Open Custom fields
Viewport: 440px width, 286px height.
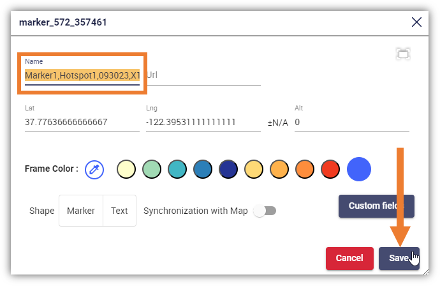pos(376,206)
